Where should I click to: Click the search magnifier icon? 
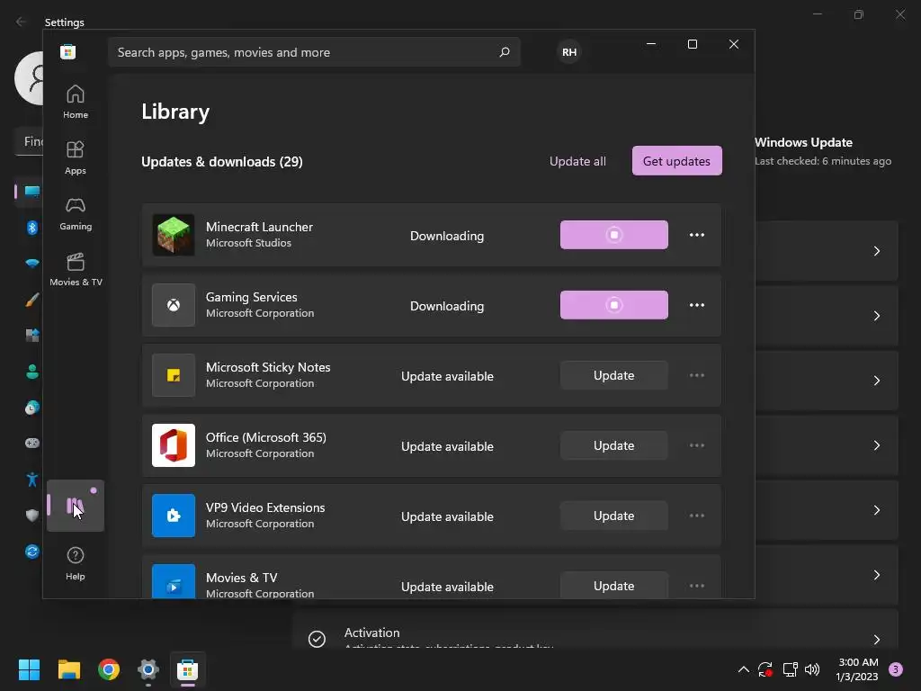tap(504, 52)
